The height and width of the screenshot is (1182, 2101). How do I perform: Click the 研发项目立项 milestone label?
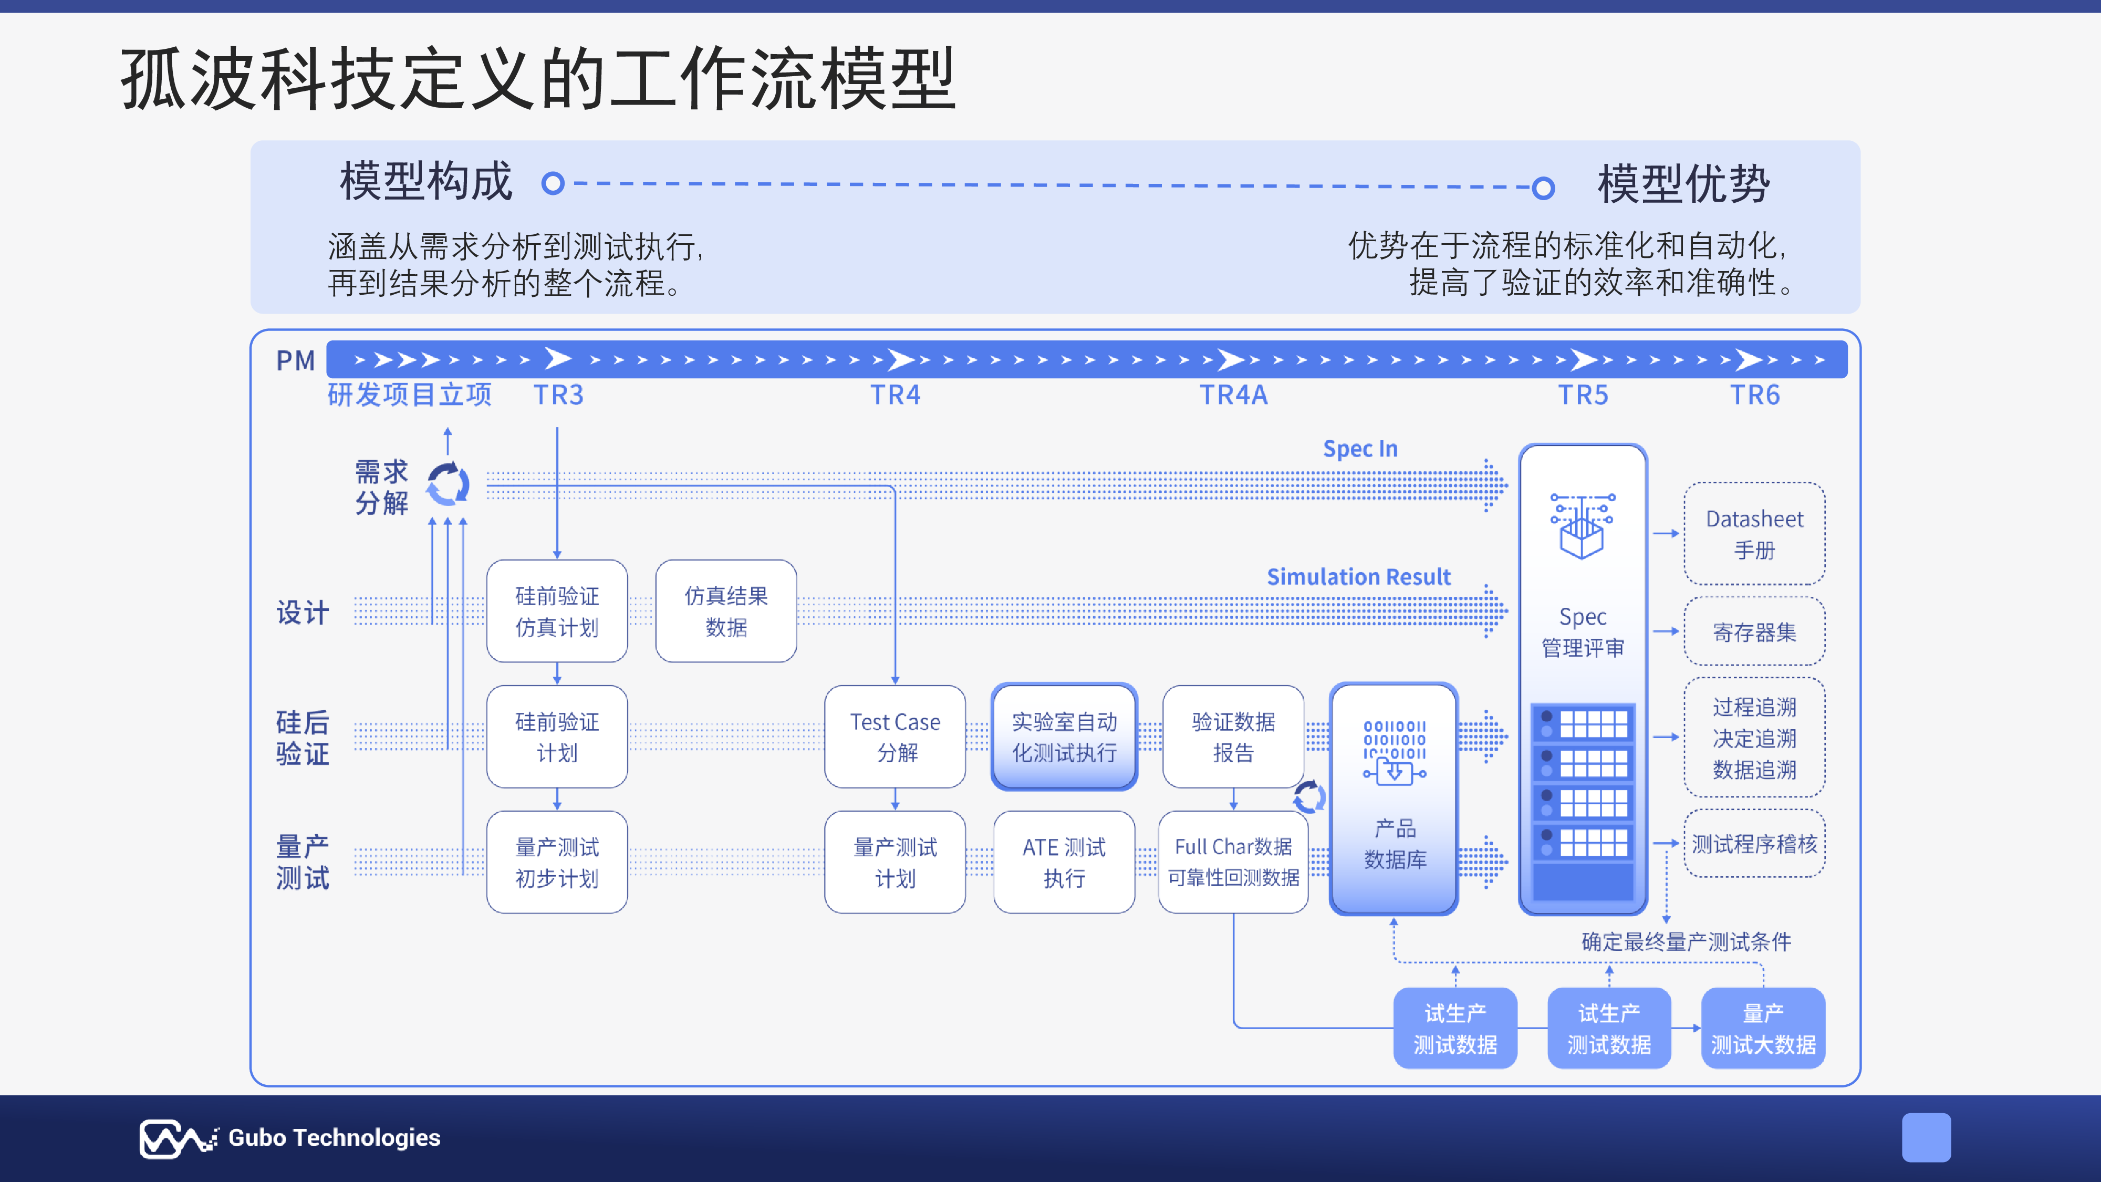[x=410, y=395]
